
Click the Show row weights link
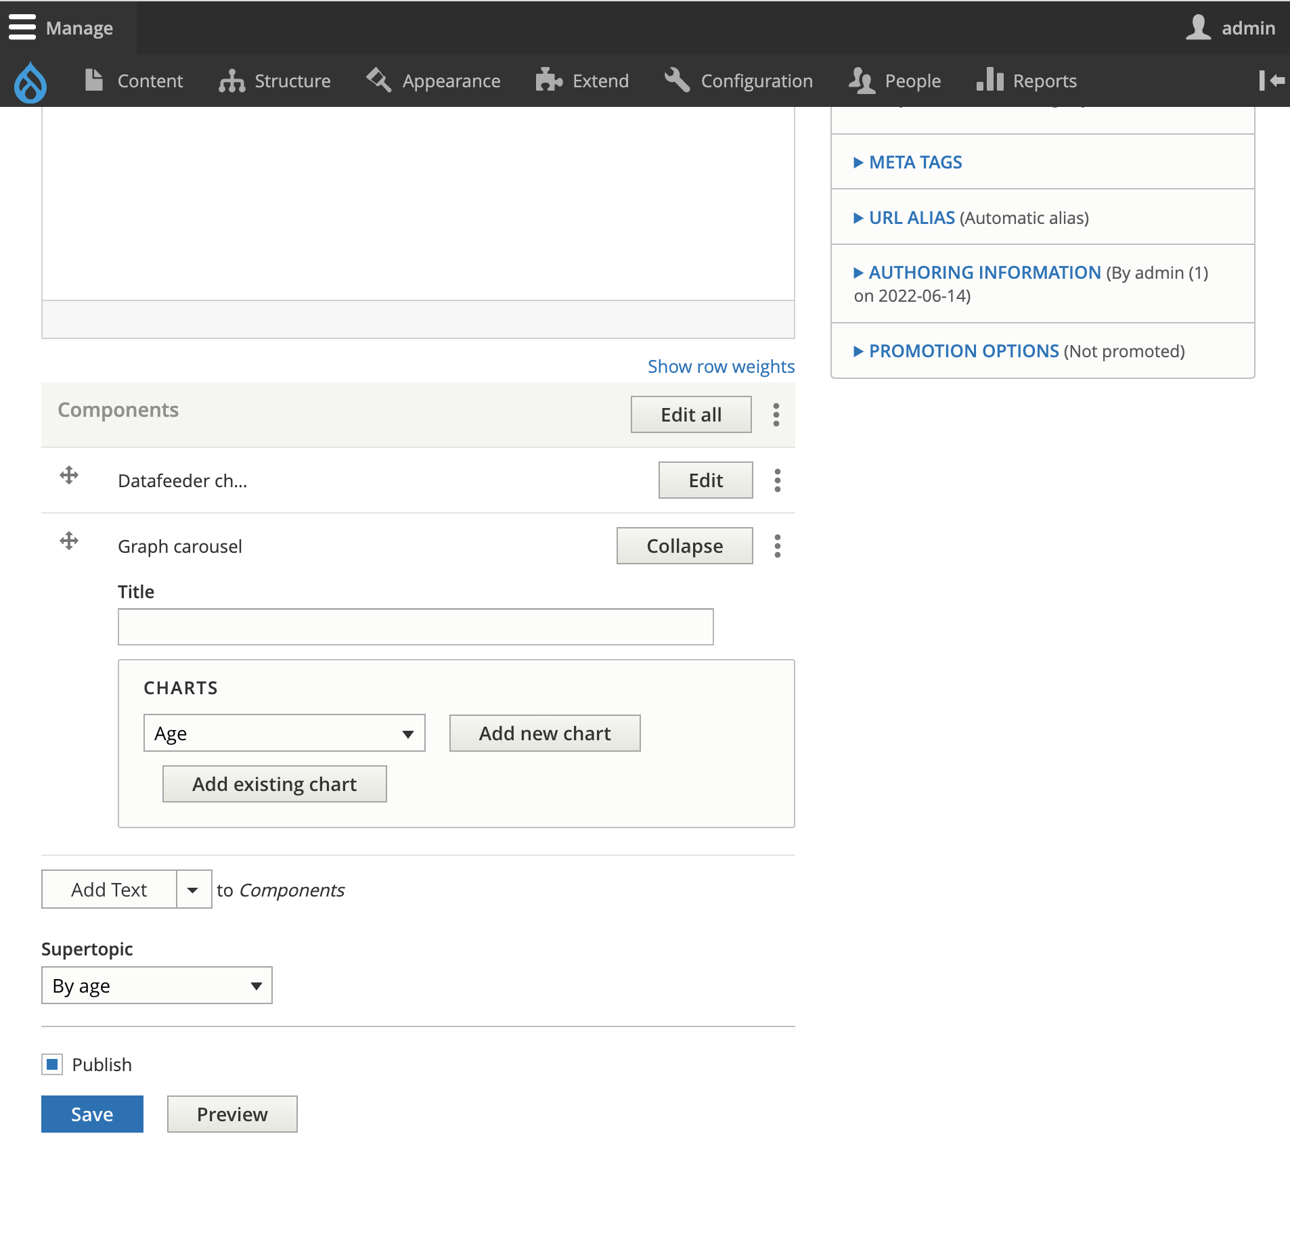(721, 366)
